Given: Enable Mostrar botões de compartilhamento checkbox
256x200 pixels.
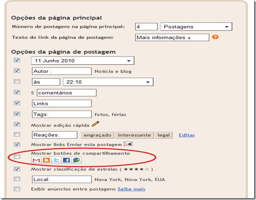Looking at the screenshot, I should pos(17,156).
